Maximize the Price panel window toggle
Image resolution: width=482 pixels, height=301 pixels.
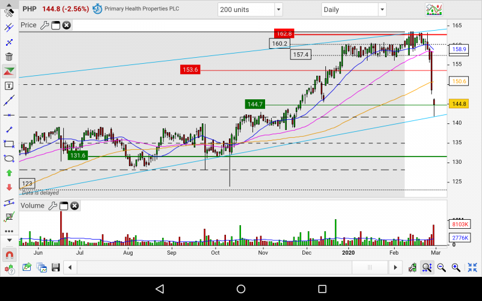pos(55,25)
